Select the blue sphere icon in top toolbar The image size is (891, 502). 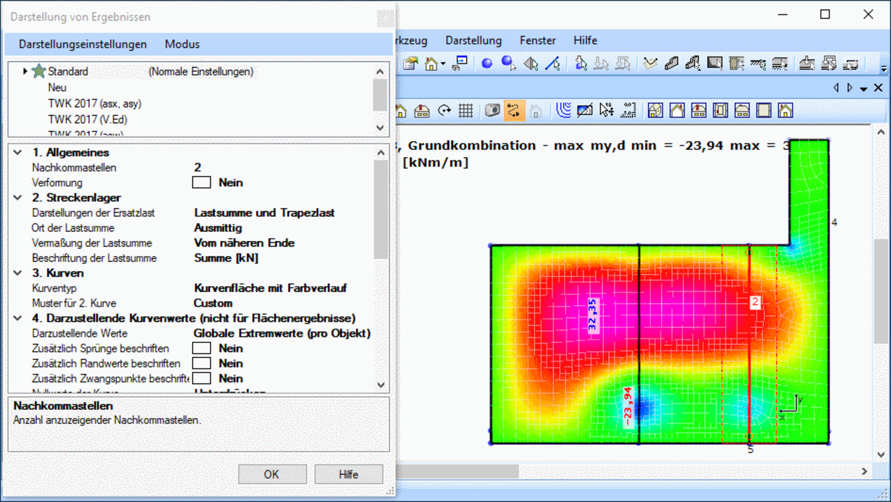point(487,63)
